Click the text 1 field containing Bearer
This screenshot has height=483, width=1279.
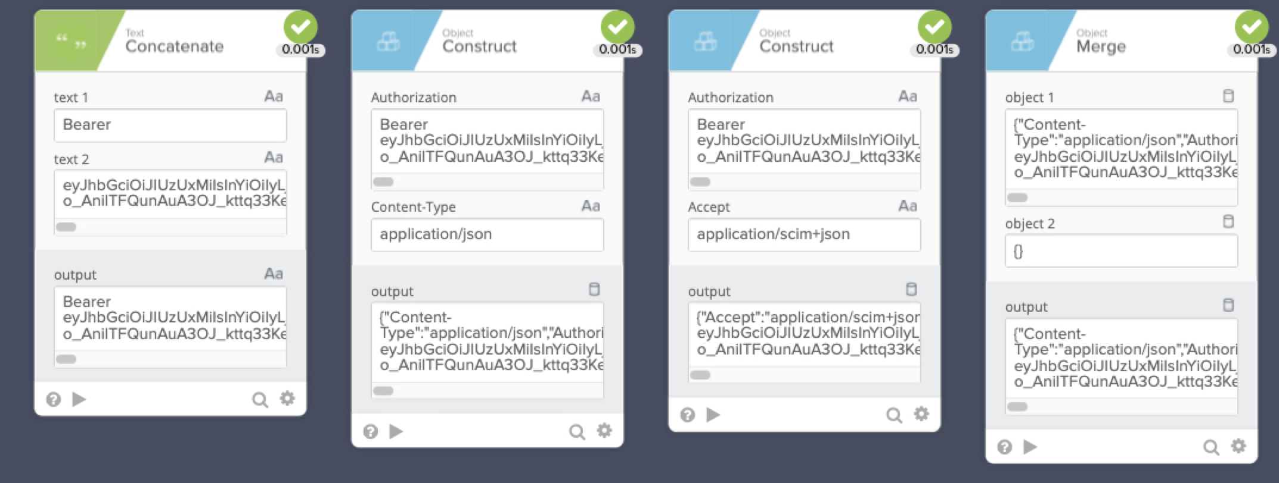[170, 125]
